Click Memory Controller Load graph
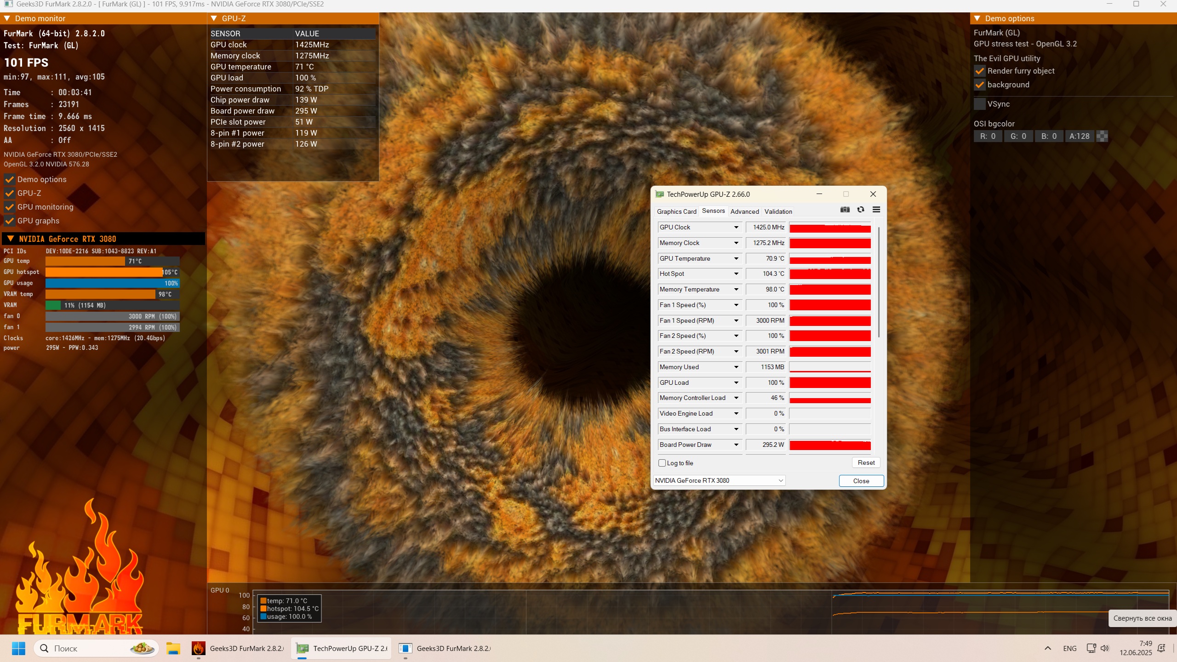 (830, 398)
